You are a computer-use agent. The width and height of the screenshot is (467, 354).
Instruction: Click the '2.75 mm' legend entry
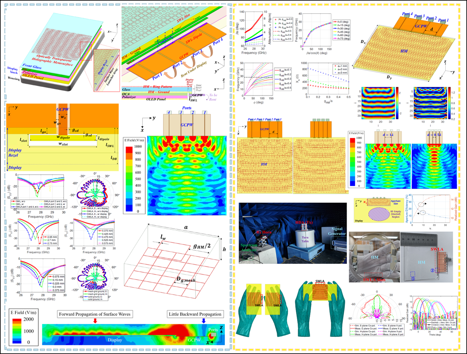pyautogui.click(x=50, y=243)
